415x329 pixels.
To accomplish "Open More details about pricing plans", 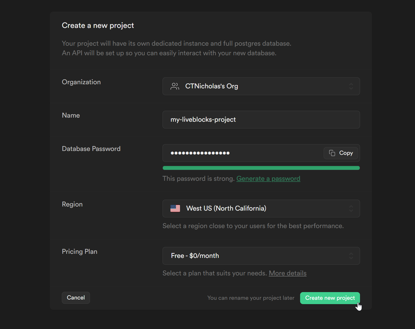I will point(288,273).
